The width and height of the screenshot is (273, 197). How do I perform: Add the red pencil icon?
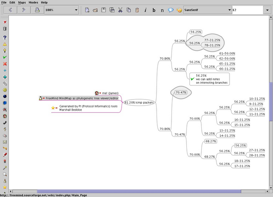coord(5,155)
